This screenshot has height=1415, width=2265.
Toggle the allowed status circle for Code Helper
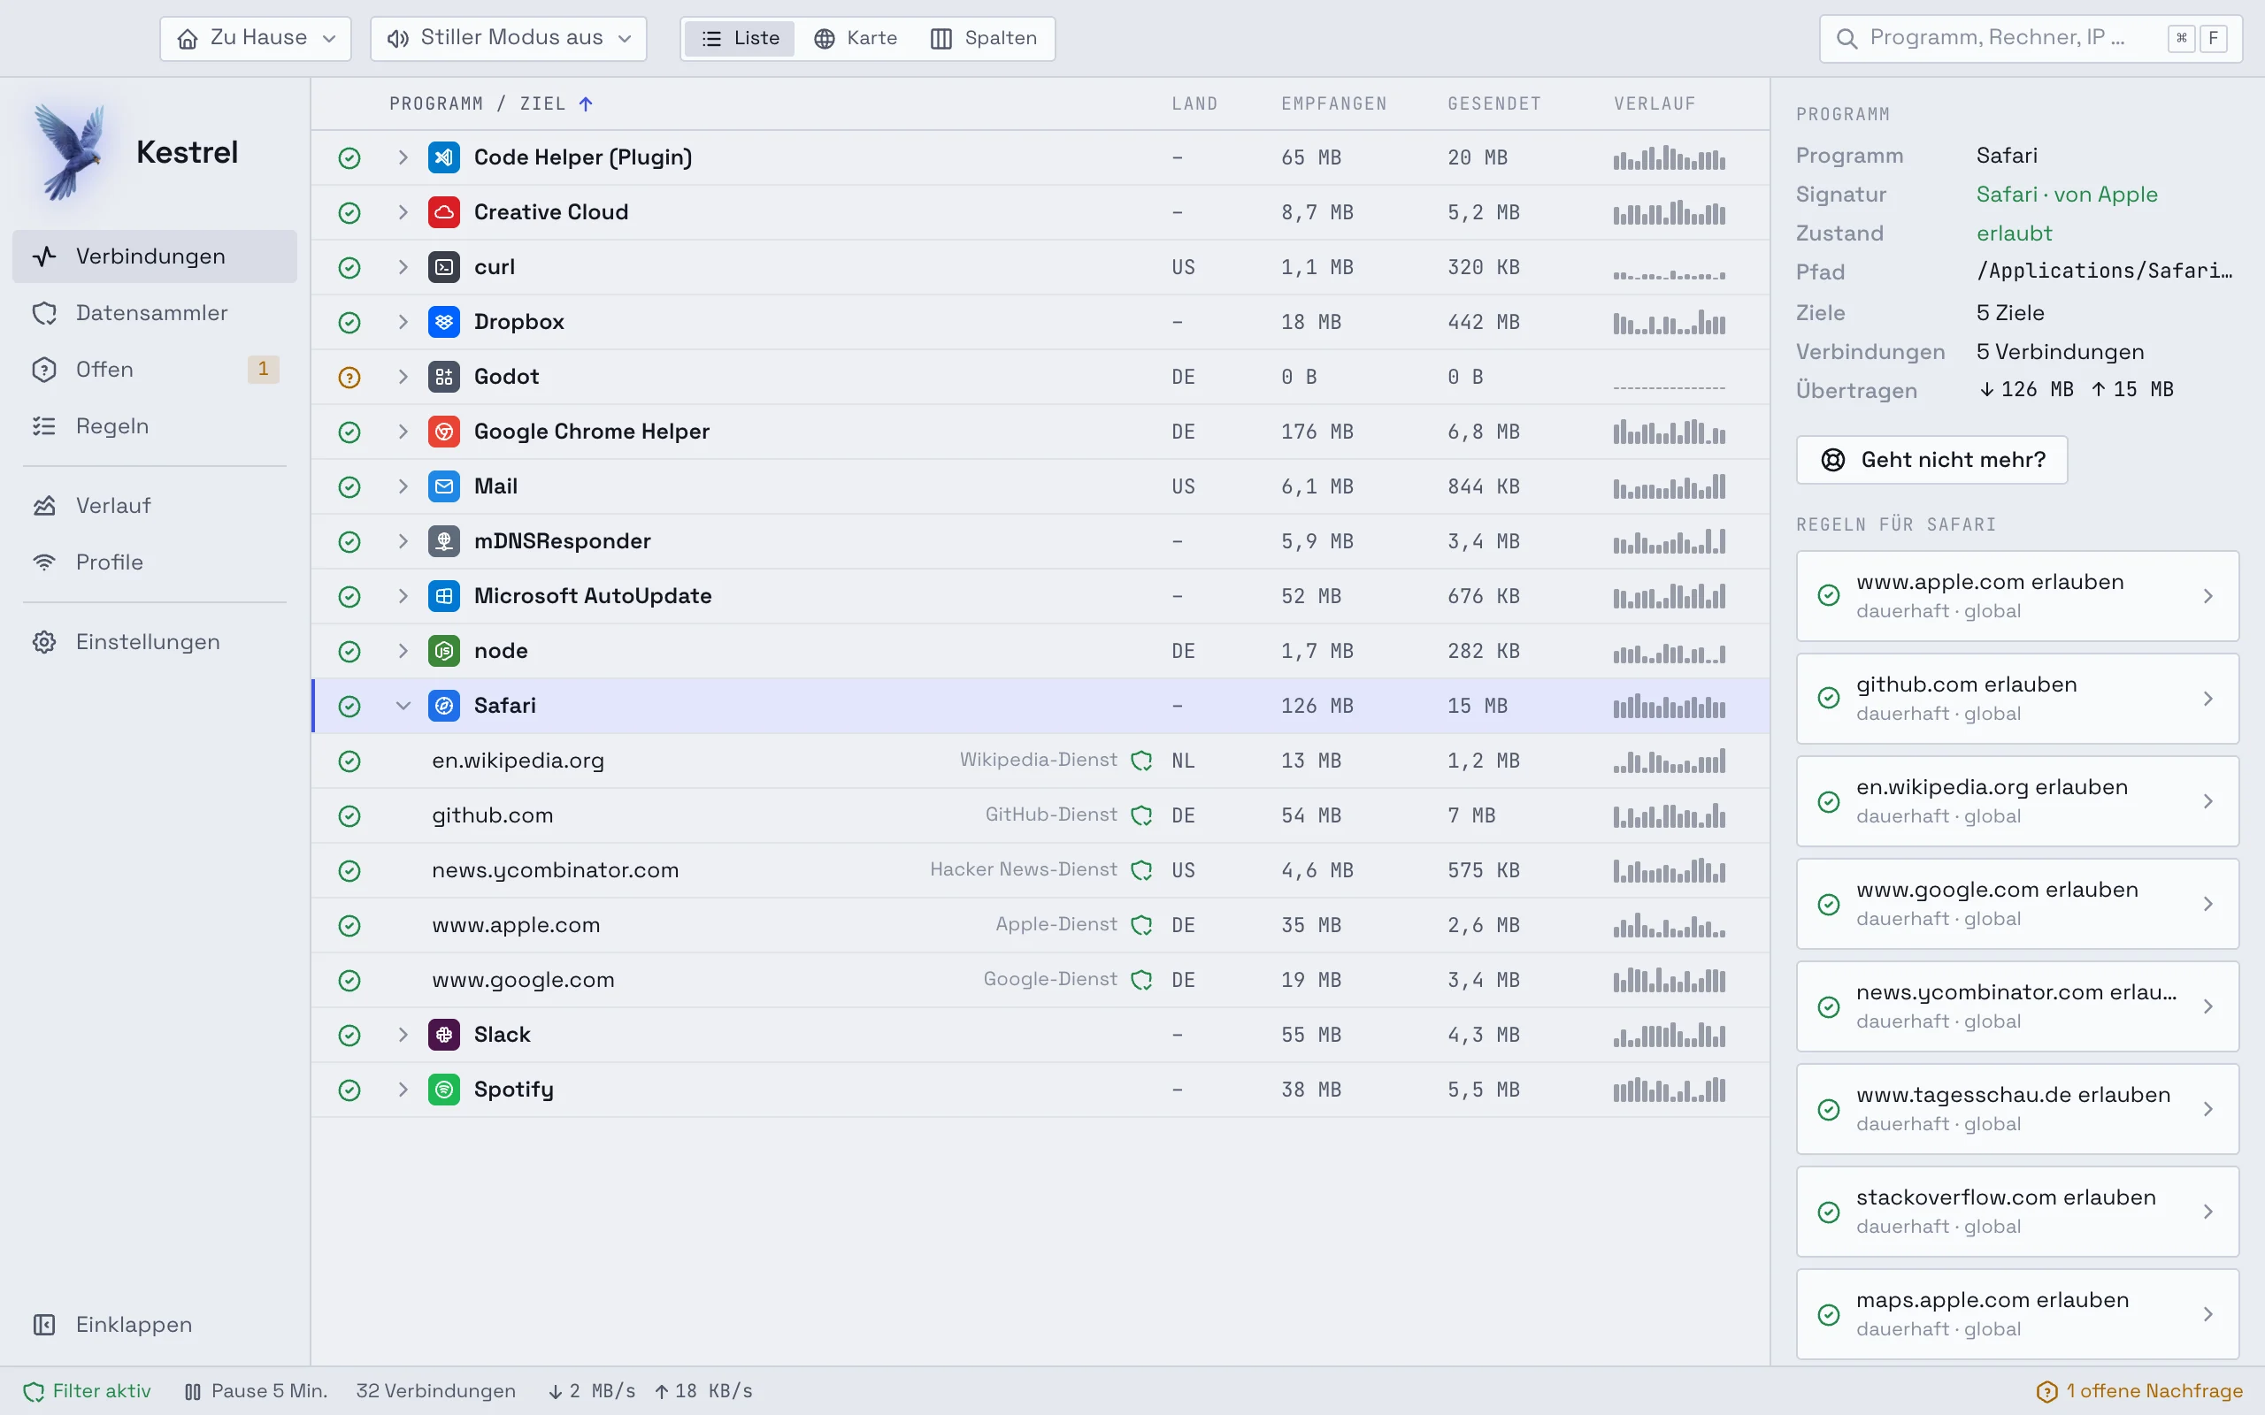[x=349, y=158]
